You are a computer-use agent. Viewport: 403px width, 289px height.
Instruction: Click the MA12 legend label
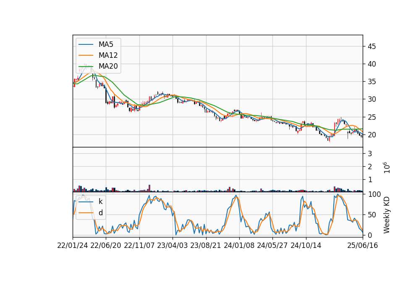coord(108,55)
